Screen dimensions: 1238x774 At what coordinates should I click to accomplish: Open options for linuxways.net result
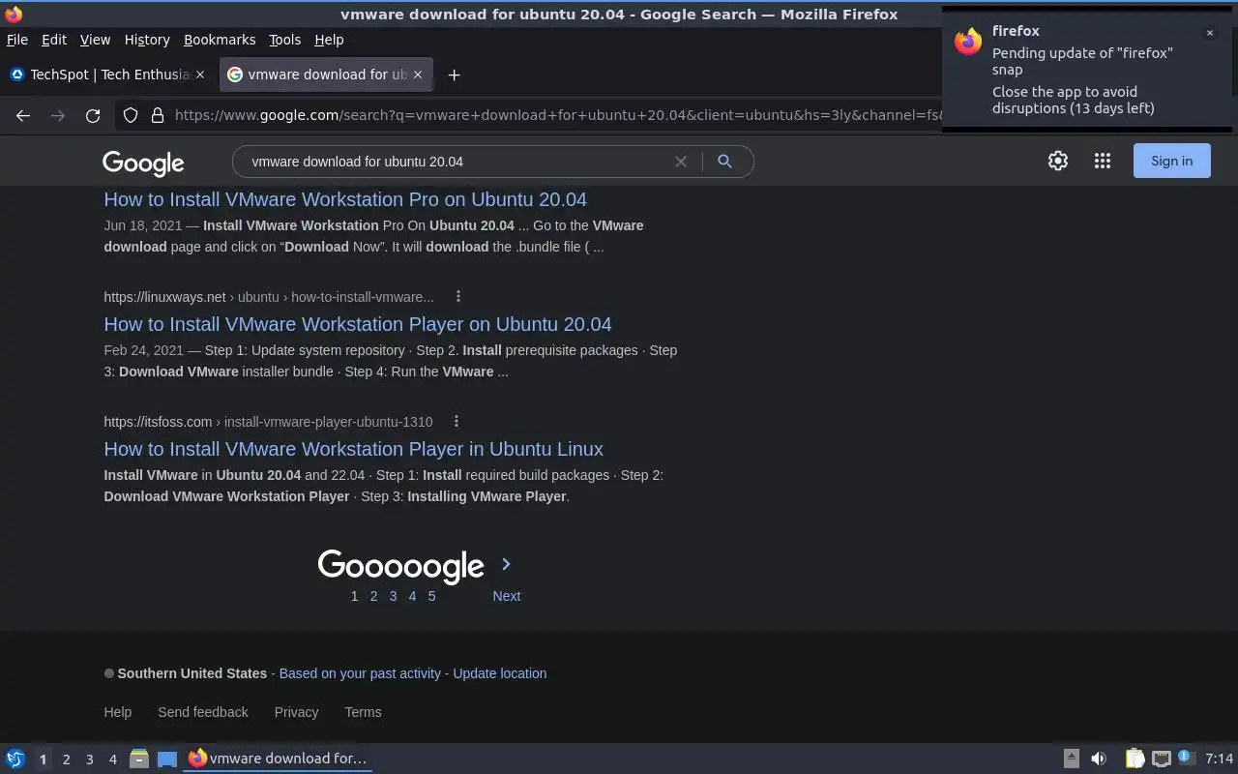(x=458, y=297)
